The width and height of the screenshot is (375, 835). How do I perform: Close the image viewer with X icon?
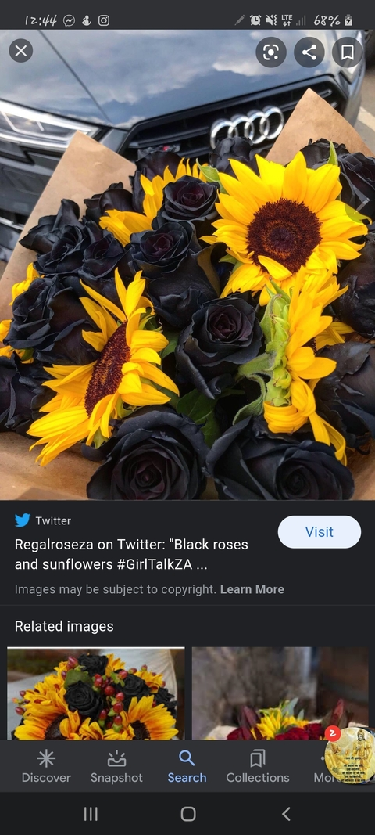tap(21, 51)
